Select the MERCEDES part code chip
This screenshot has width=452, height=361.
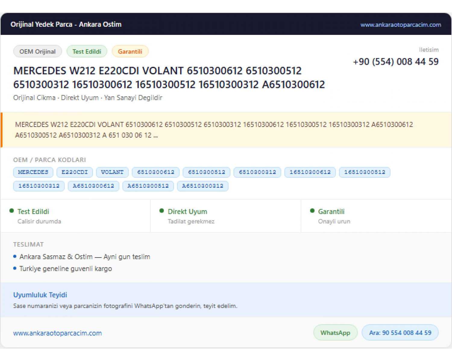click(33, 172)
